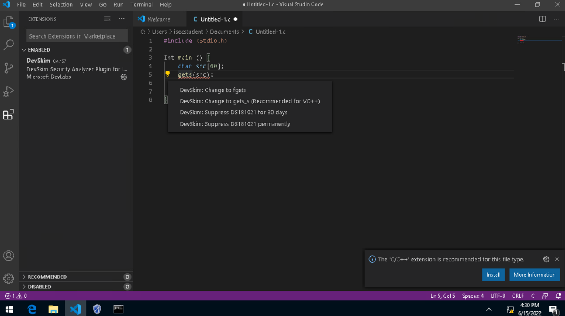Switch to the Welcome tab

(x=159, y=19)
